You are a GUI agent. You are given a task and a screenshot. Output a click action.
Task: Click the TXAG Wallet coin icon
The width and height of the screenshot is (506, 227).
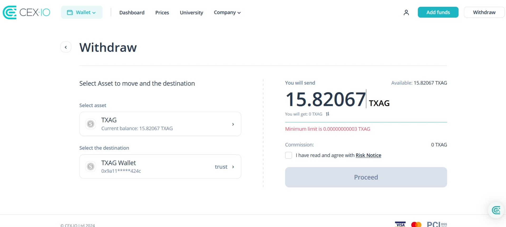click(x=91, y=166)
